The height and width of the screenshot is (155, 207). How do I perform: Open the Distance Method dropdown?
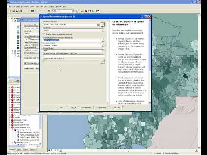pos(103,46)
